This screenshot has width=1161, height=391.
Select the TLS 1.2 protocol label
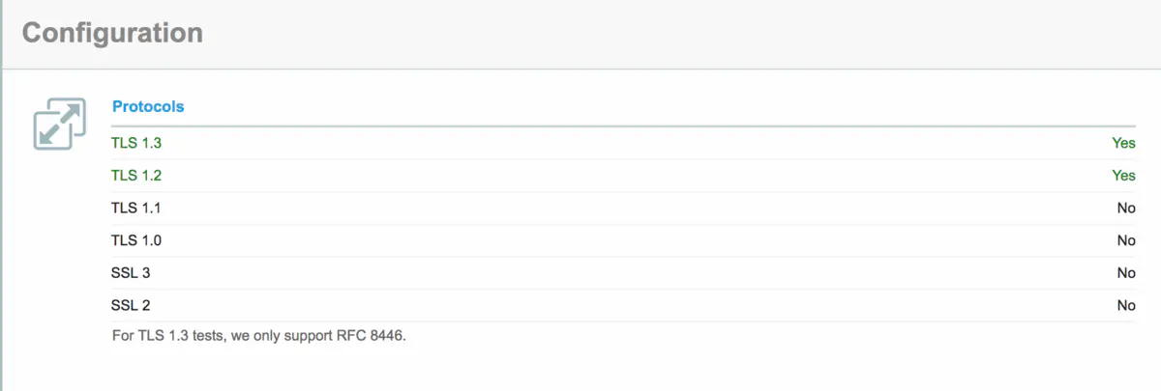click(134, 176)
